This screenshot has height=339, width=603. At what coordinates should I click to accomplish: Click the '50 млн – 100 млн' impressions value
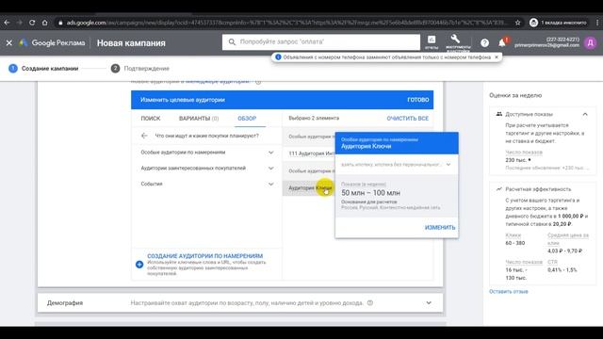point(370,193)
